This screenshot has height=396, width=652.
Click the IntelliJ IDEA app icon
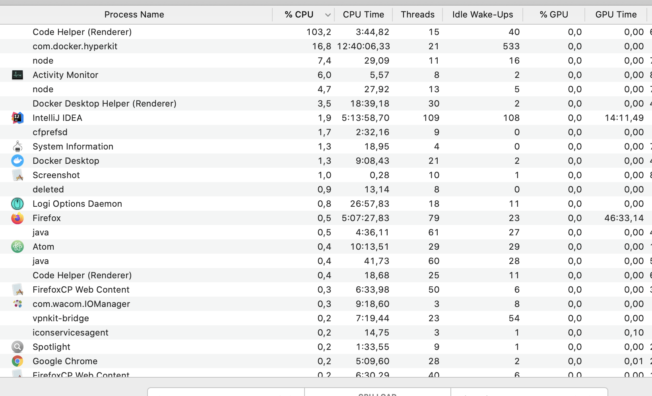click(17, 118)
